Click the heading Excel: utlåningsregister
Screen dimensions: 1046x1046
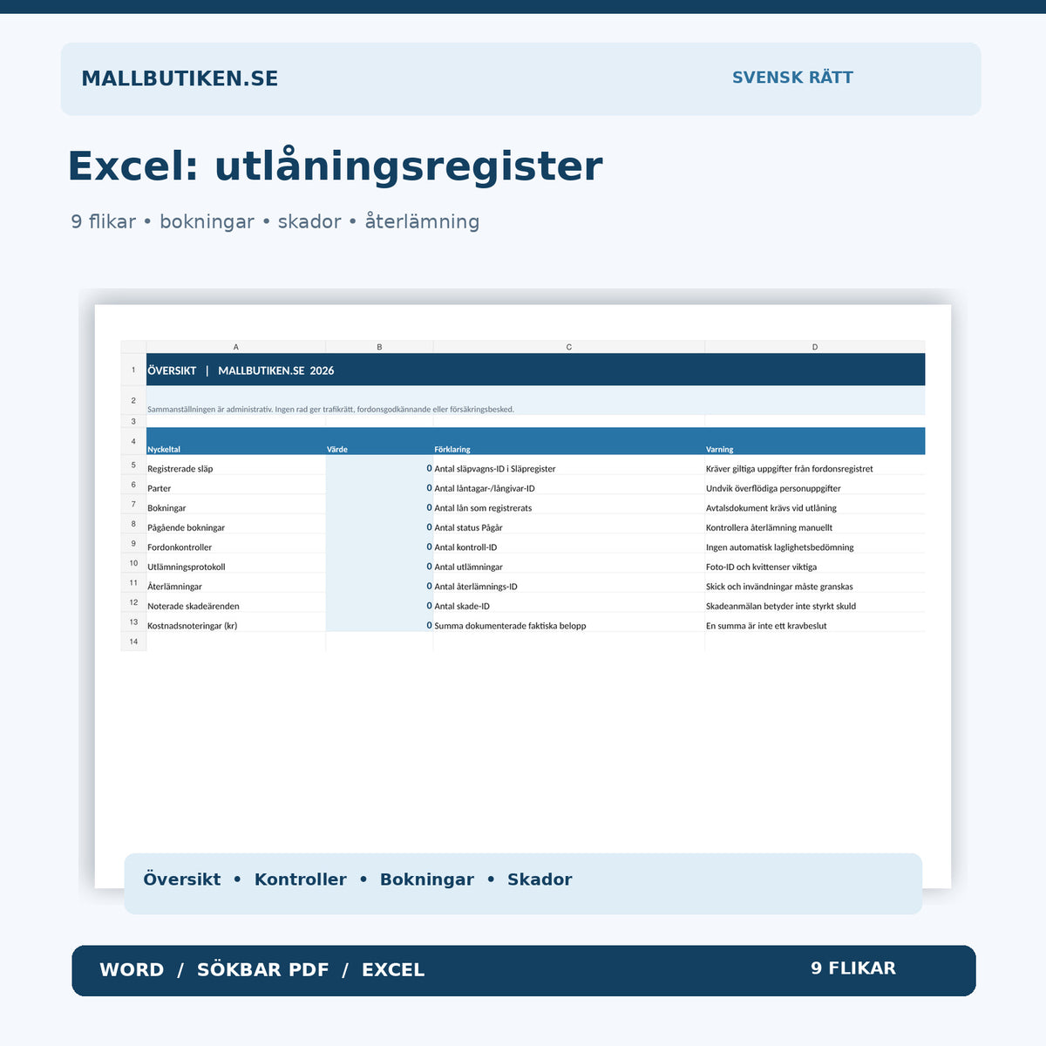point(335,166)
